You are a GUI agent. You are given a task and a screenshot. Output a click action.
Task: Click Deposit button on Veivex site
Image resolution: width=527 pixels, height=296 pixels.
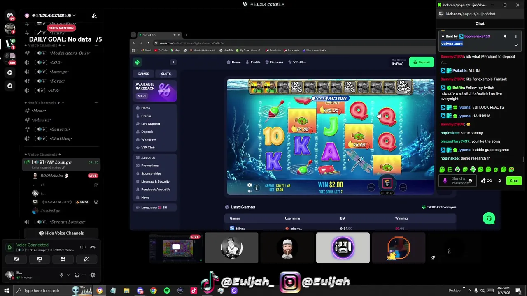[422, 62]
